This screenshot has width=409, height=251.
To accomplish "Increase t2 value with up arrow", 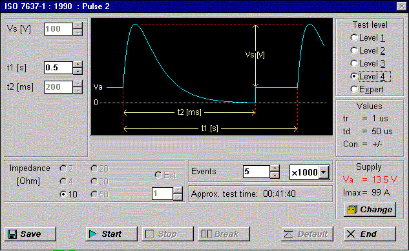I will 78,84.
